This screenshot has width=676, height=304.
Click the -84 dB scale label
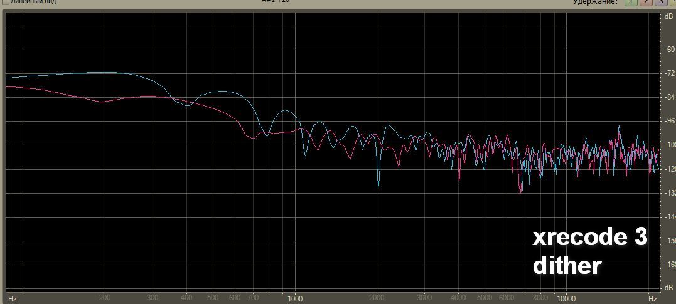coord(671,98)
